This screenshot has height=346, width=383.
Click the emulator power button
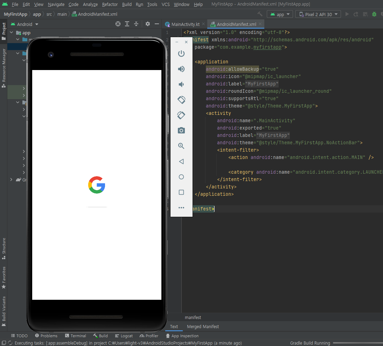(x=181, y=54)
